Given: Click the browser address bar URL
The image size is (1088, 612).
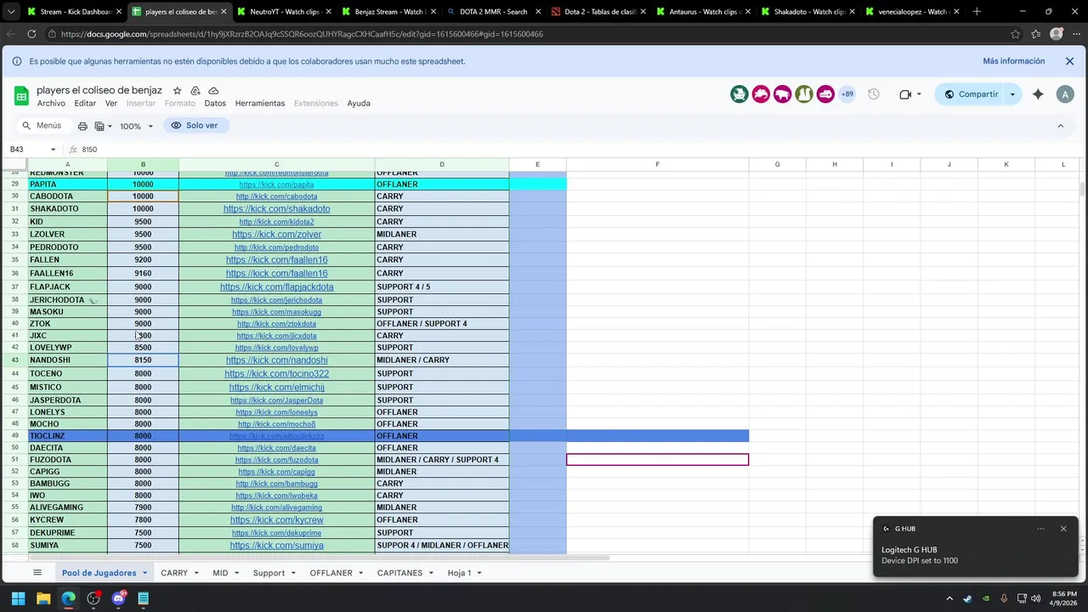Looking at the screenshot, I should point(302,34).
